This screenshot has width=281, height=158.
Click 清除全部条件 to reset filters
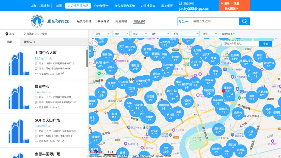pos(228,34)
